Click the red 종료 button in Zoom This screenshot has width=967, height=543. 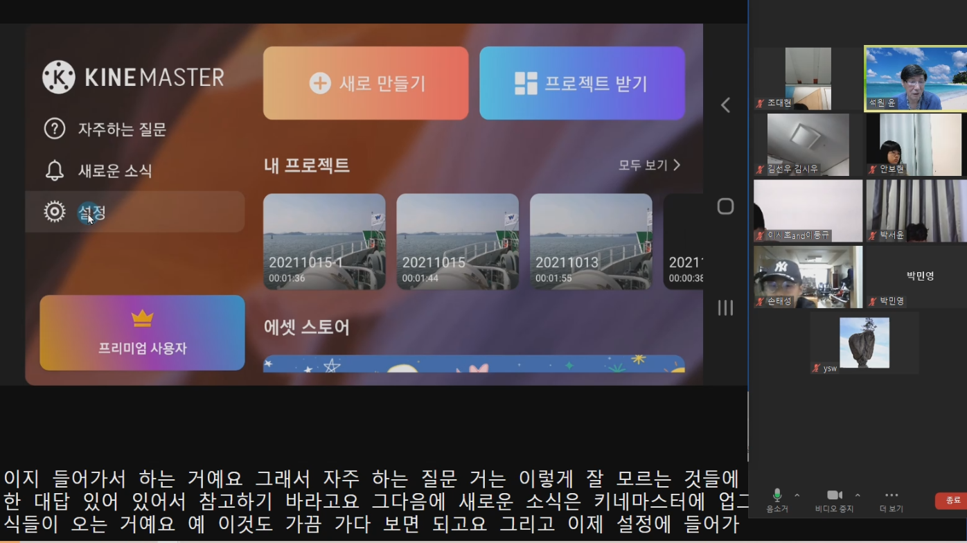pos(952,500)
